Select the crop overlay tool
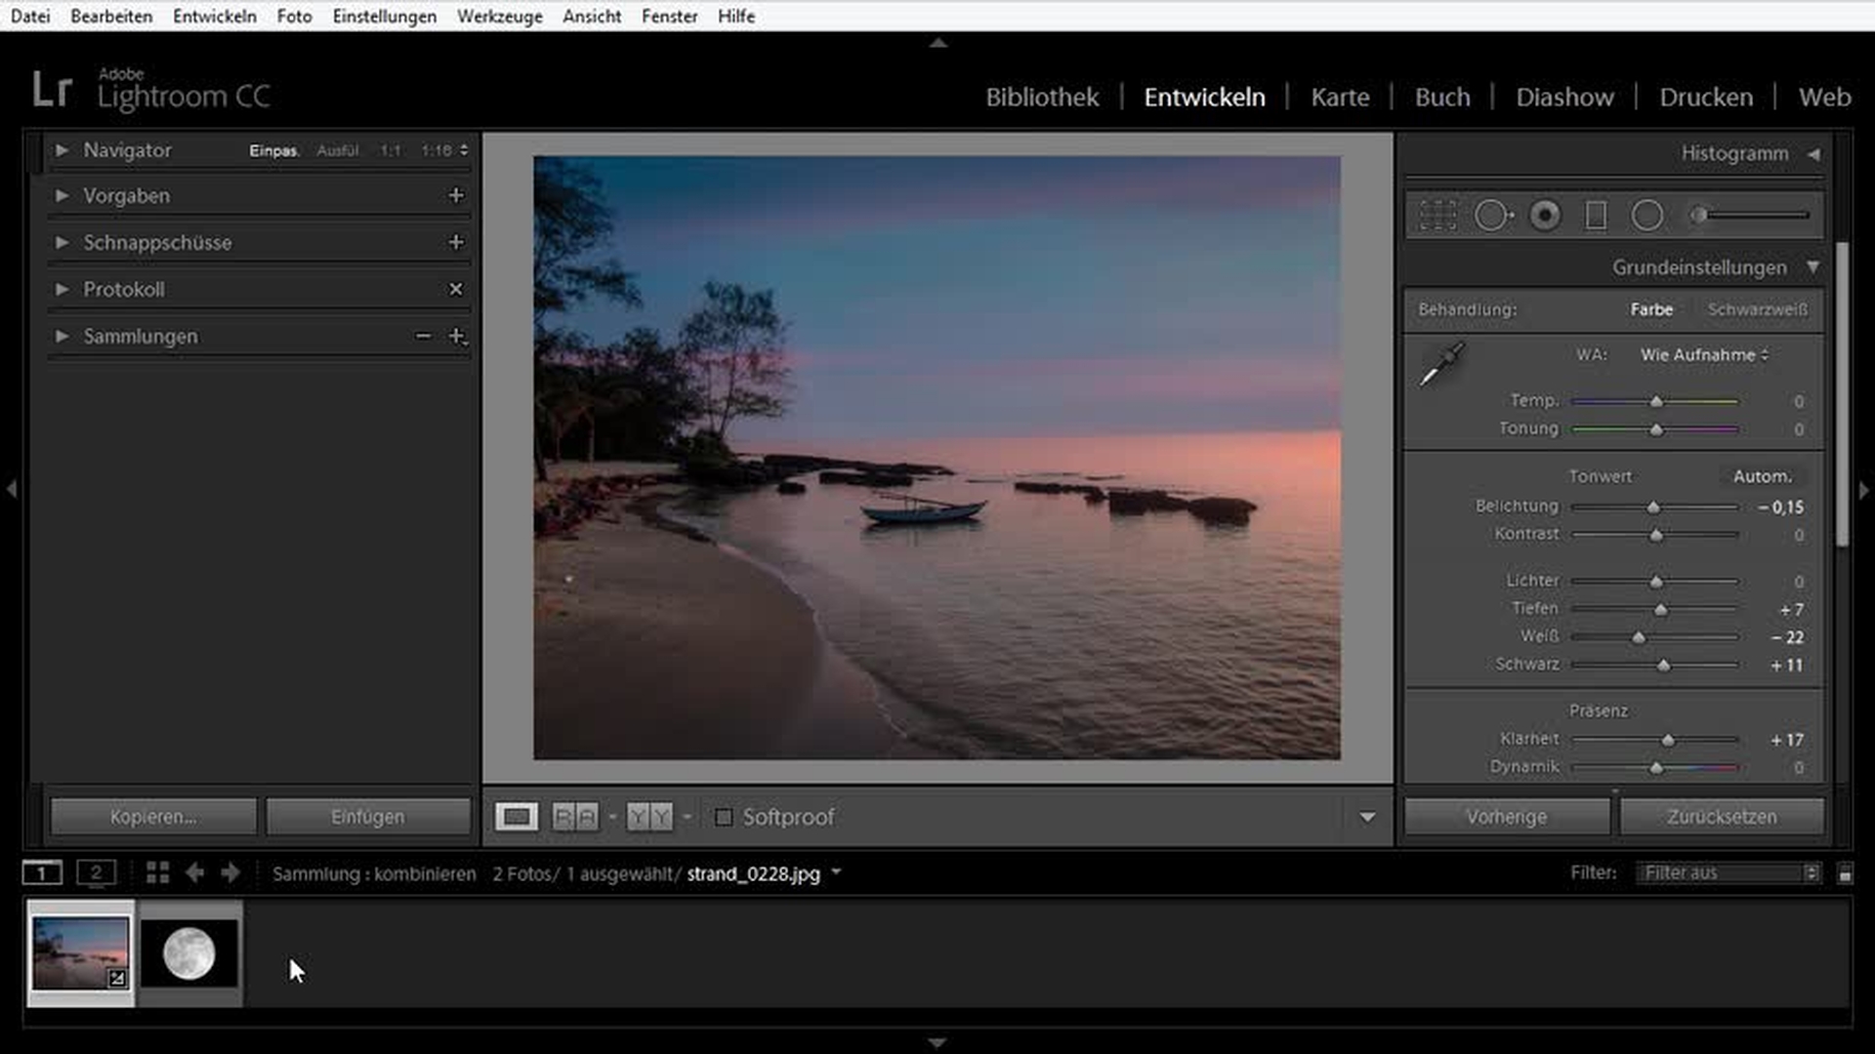1875x1054 pixels. pyautogui.click(x=1437, y=215)
